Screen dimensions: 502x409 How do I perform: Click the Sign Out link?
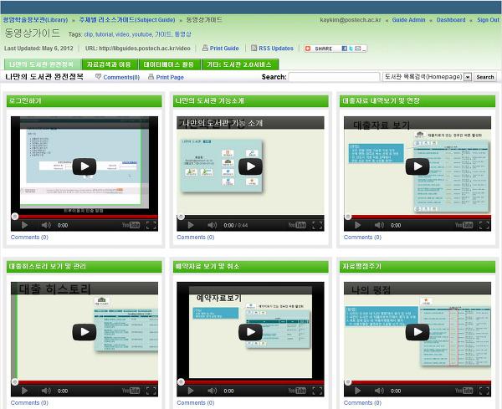(x=488, y=20)
